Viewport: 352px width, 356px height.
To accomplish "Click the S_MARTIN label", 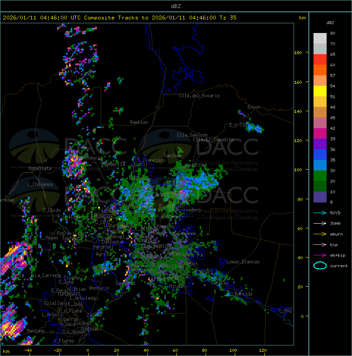I will pyautogui.click(x=160, y=246).
